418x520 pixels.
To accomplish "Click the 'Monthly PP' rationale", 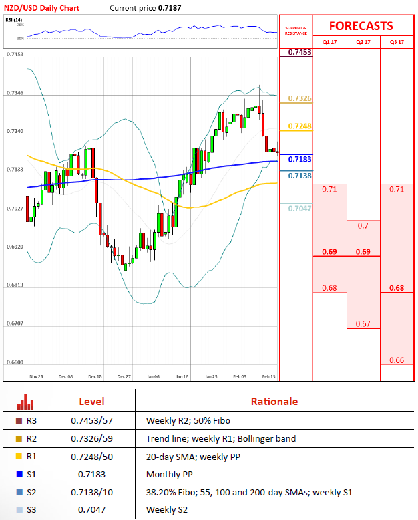I will click(x=169, y=475).
